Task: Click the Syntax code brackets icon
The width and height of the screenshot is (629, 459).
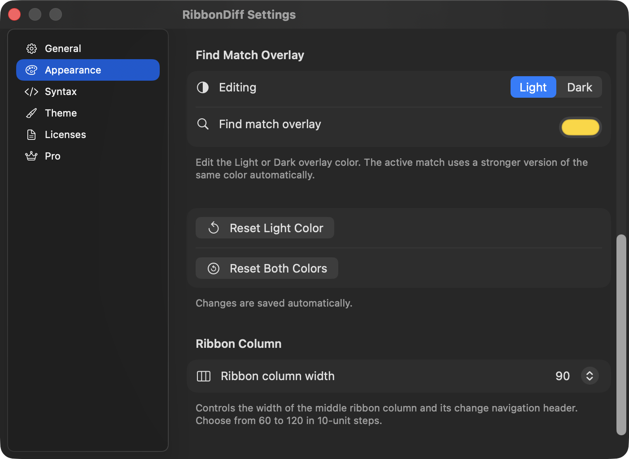Action: coord(31,91)
